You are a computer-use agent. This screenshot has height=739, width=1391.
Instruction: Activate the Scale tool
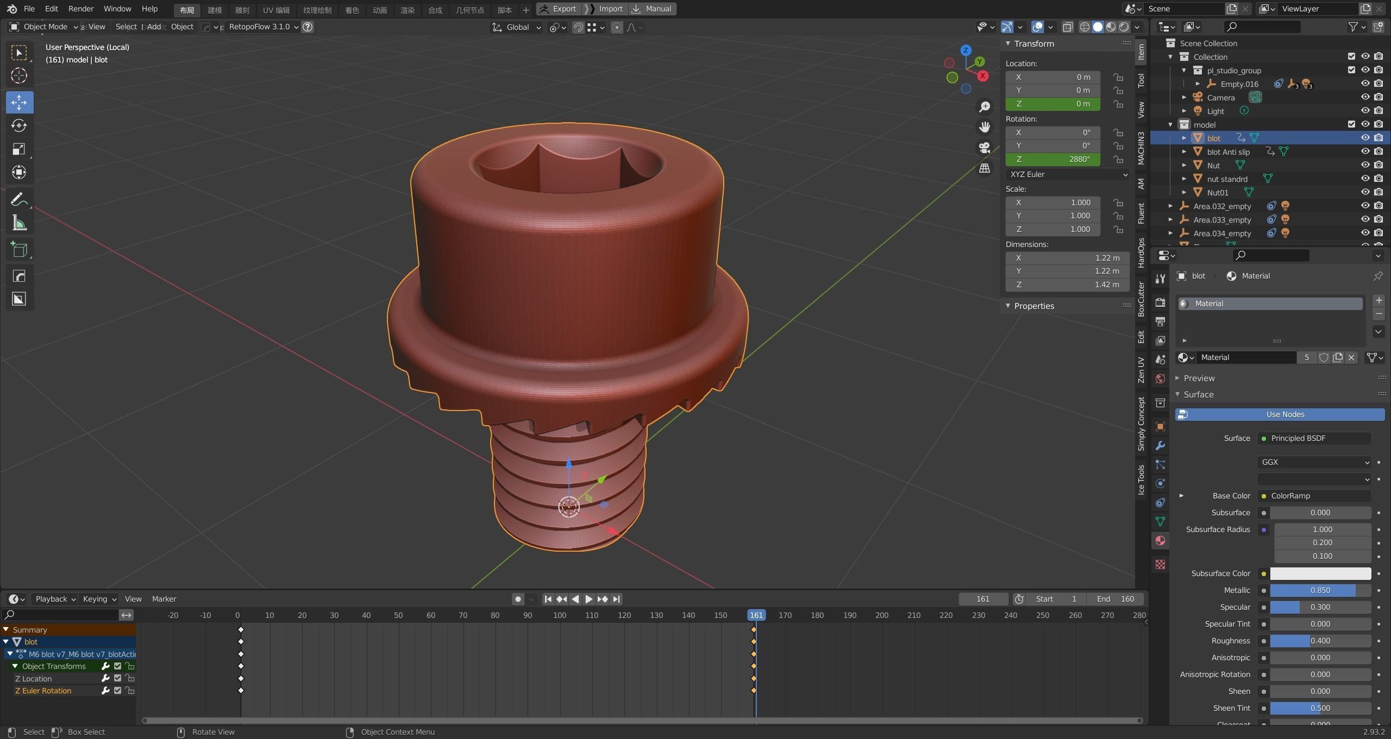19,149
